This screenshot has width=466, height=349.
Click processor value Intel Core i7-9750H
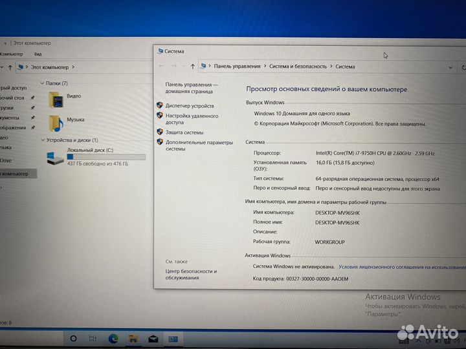[375, 153]
